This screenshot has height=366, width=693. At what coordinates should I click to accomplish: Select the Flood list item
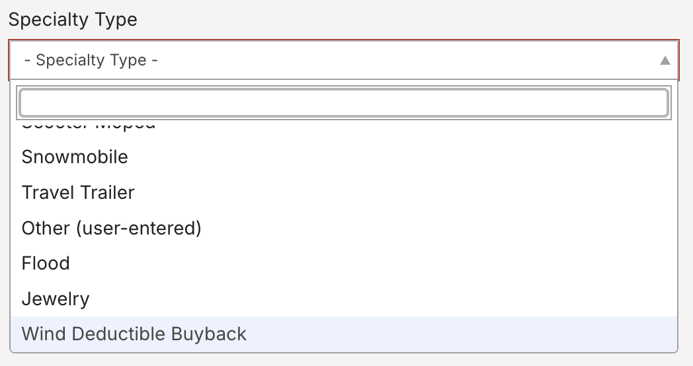46,264
